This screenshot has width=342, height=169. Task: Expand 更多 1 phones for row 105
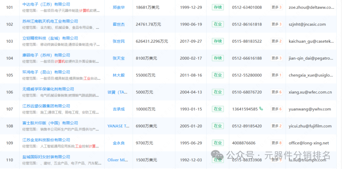(x=276, y=75)
